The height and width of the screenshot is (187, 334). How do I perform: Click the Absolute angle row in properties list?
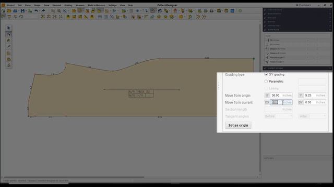coord(297,58)
